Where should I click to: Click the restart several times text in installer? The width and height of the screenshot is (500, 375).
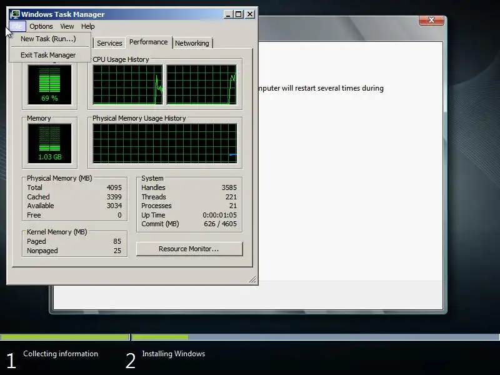339,88
